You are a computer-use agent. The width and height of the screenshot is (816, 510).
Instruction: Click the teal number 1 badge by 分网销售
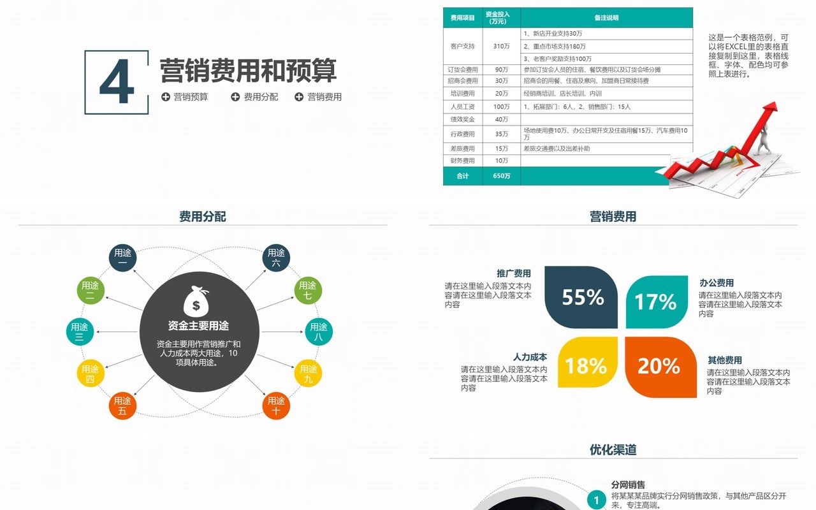pos(597,500)
